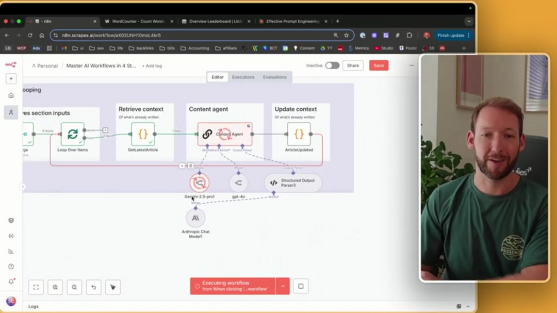The image size is (557, 313).
Task: Click the Share button
Action: click(353, 65)
